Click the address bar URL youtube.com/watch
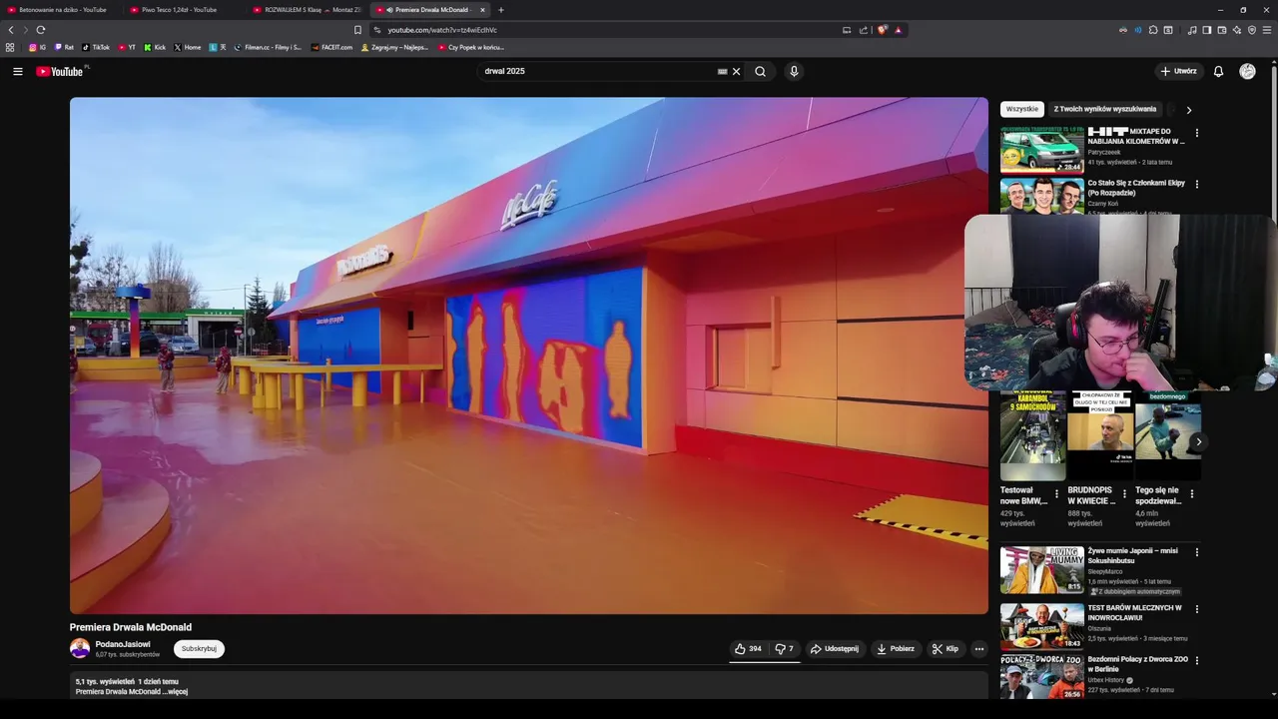 (x=442, y=30)
